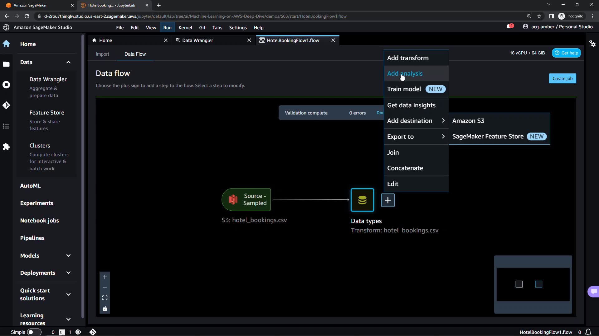The width and height of the screenshot is (599, 336).
Task: Click the plus icon beside Data types
Action: 388,200
